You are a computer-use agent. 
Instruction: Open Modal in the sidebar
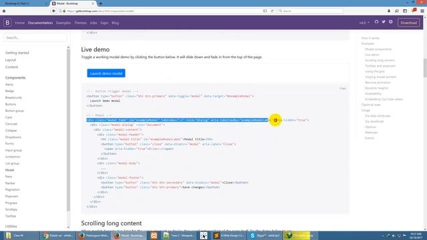(9, 170)
